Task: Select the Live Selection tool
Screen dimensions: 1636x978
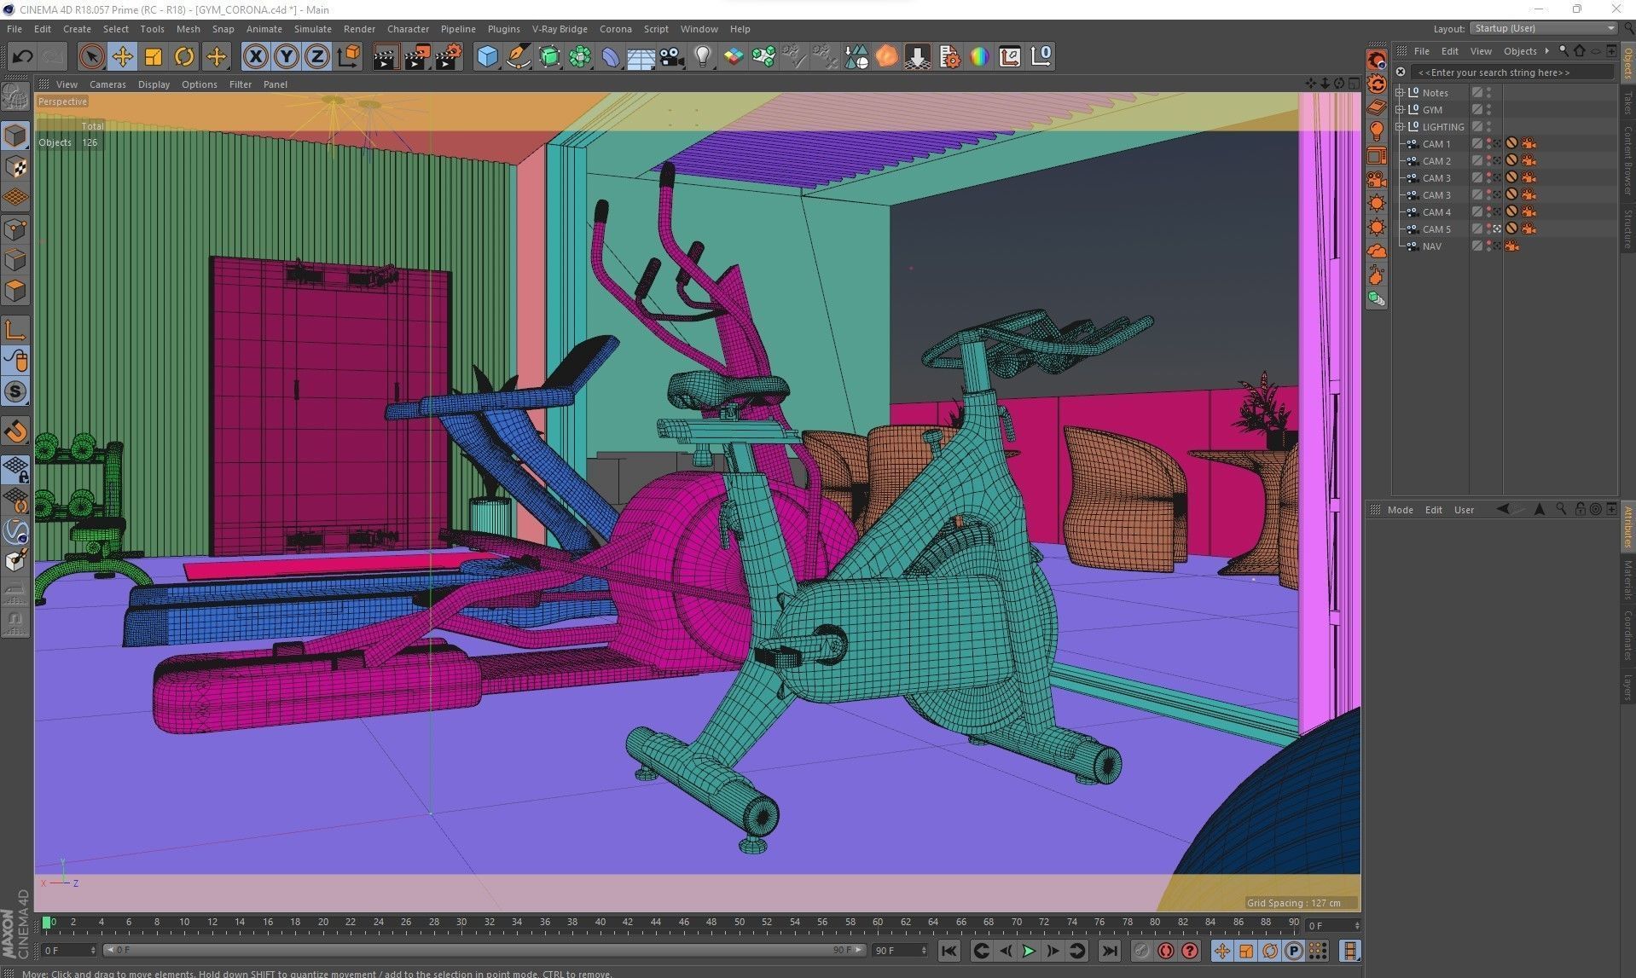Action: tap(91, 57)
